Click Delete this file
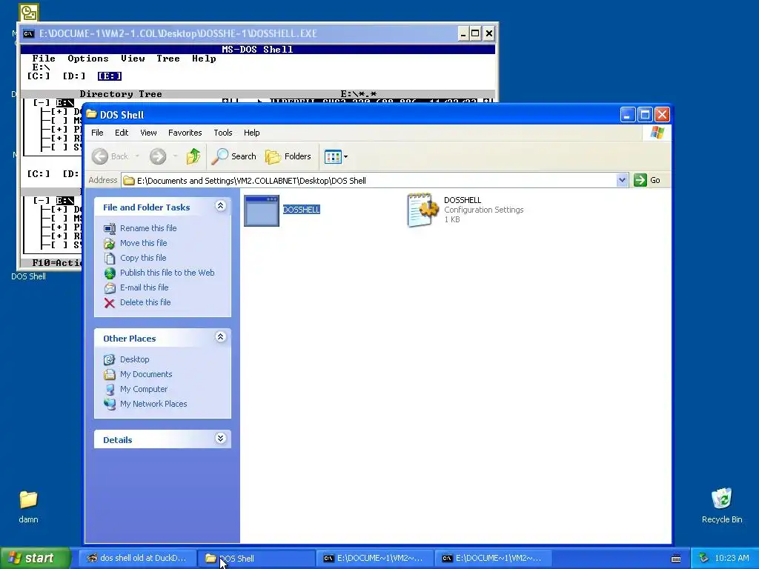 pyautogui.click(x=145, y=302)
